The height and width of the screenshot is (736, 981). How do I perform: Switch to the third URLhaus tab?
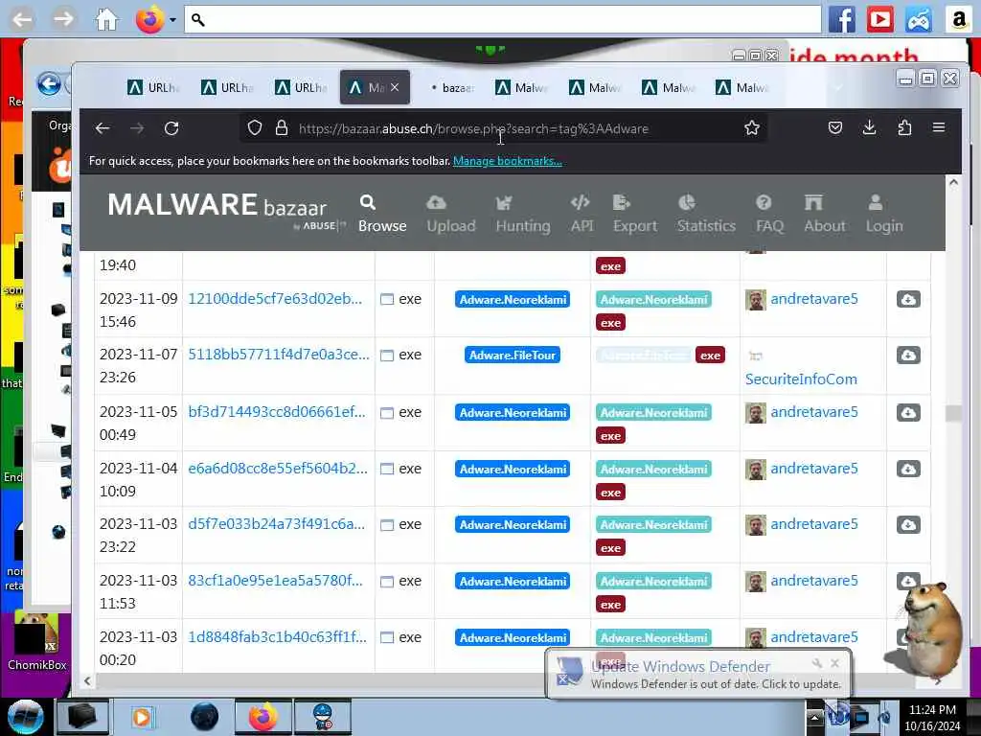[x=301, y=87]
